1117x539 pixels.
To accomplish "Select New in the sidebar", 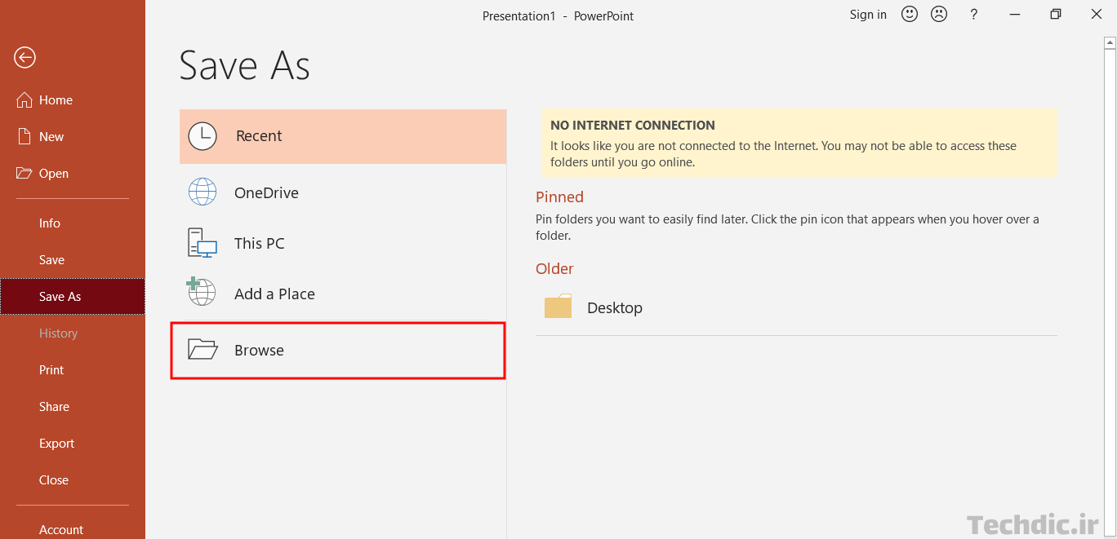I will (x=73, y=137).
